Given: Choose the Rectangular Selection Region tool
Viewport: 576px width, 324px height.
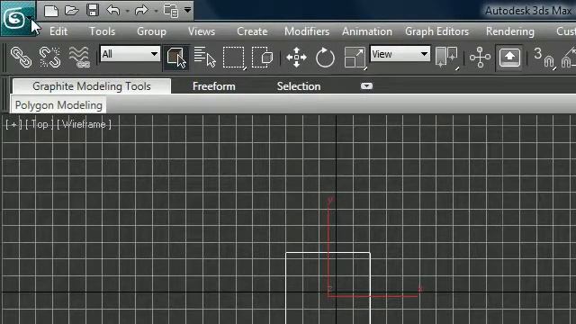Looking at the screenshot, I should pos(234,58).
